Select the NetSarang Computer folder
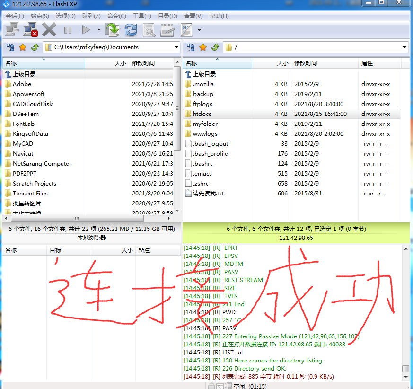The height and width of the screenshot is (389, 413). pyautogui.click(x=88, y=164)
